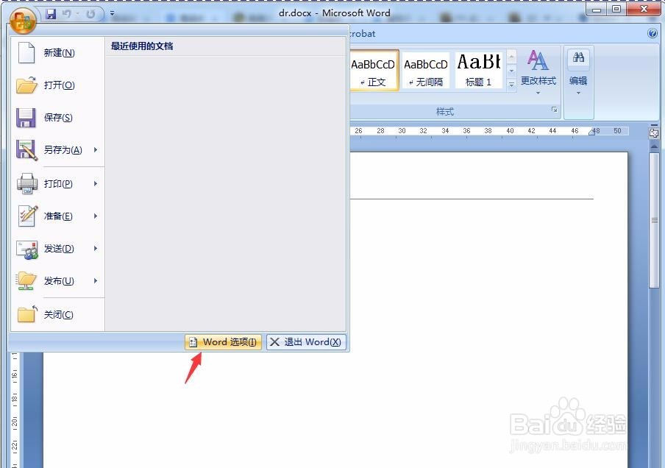This screenshot has height=468, width=665.
Task: Click the Word 选项 icon in its button
Action: pyautogui.click(x=193, y=342)
